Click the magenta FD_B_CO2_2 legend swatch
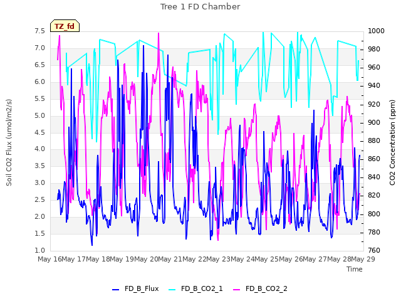This screenshot has width=401, height=301. (x=237, y=290)
